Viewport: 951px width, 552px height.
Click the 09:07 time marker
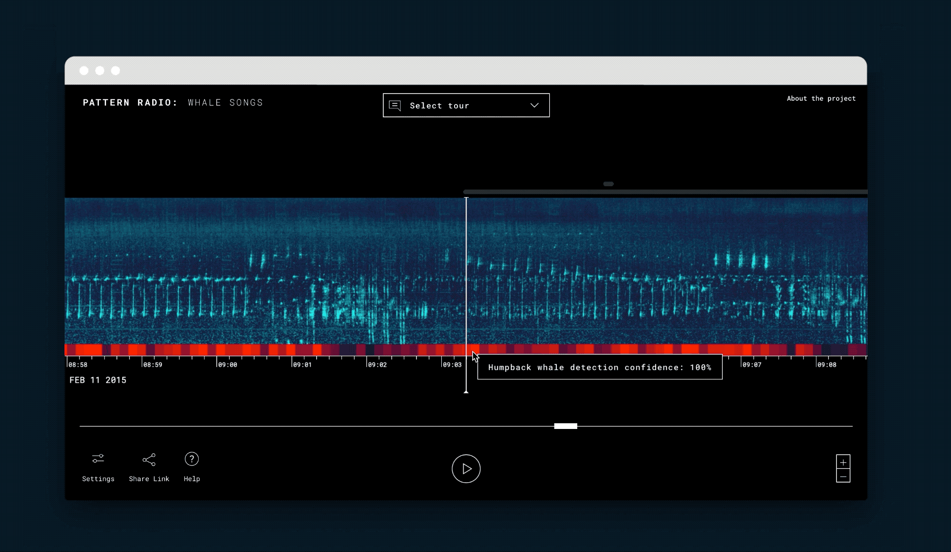click(x=752, y=365)
